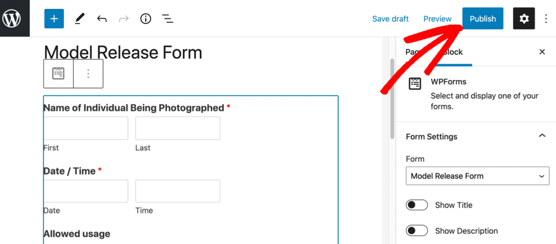Open the Form selection dropdown
The height and width of the screenshot is (244, 556).
coord(477,176)
